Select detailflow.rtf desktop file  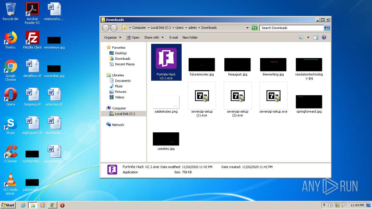coord(32,69)
